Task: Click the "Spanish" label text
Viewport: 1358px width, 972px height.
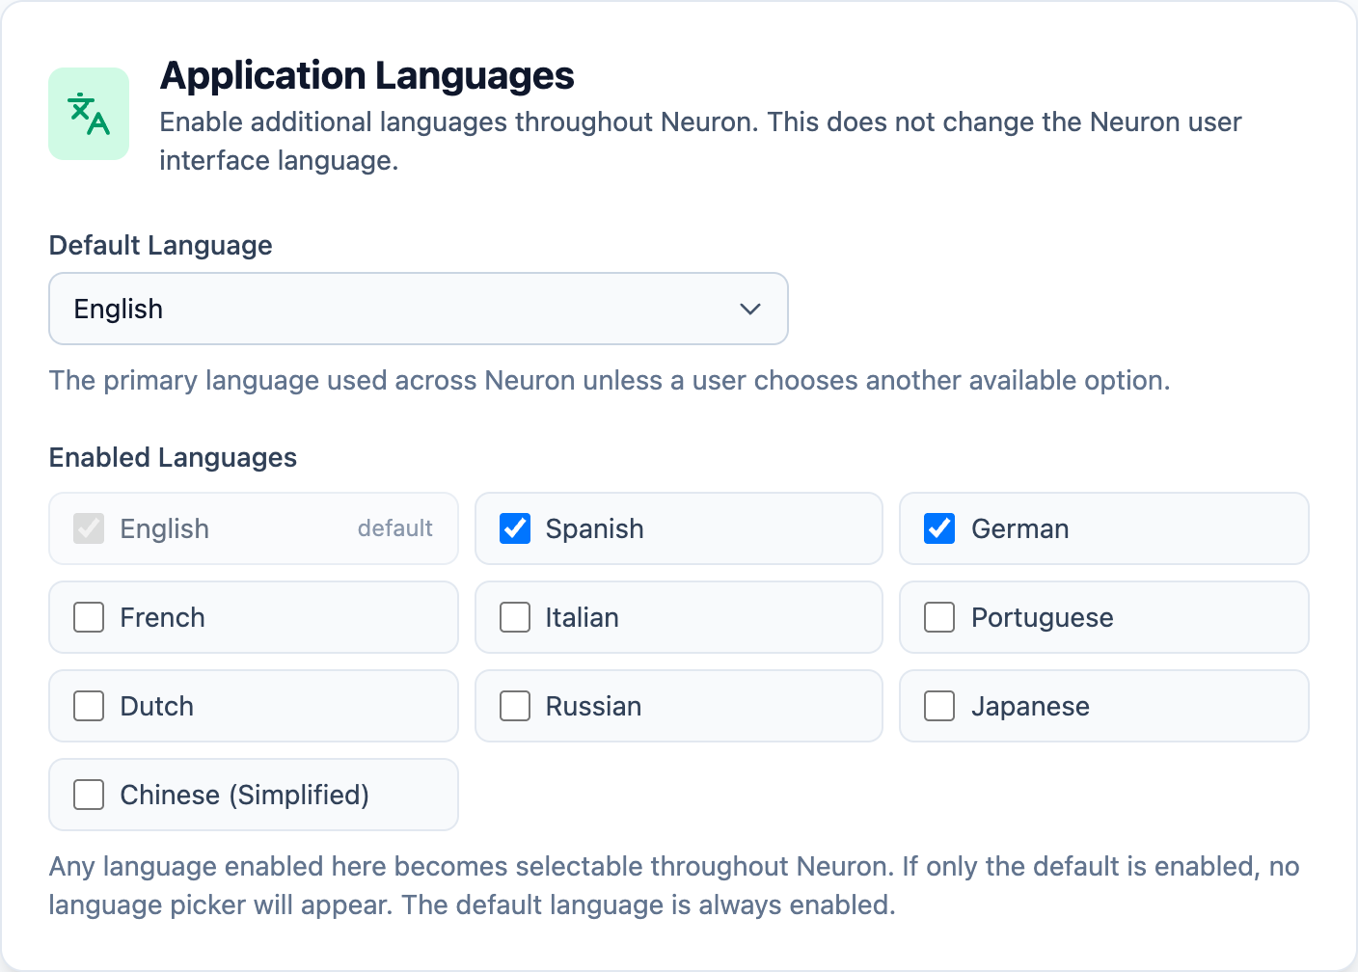Action: (x=595, y=528)
